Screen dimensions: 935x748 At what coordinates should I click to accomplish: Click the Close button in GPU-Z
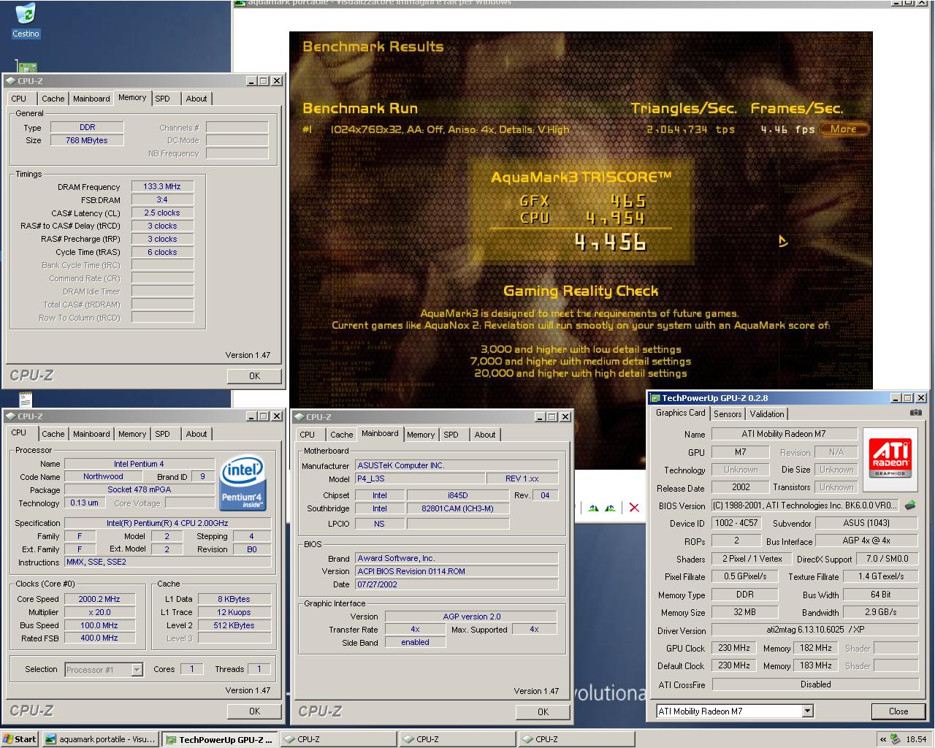pyautogui.click(x=898, y=711)
